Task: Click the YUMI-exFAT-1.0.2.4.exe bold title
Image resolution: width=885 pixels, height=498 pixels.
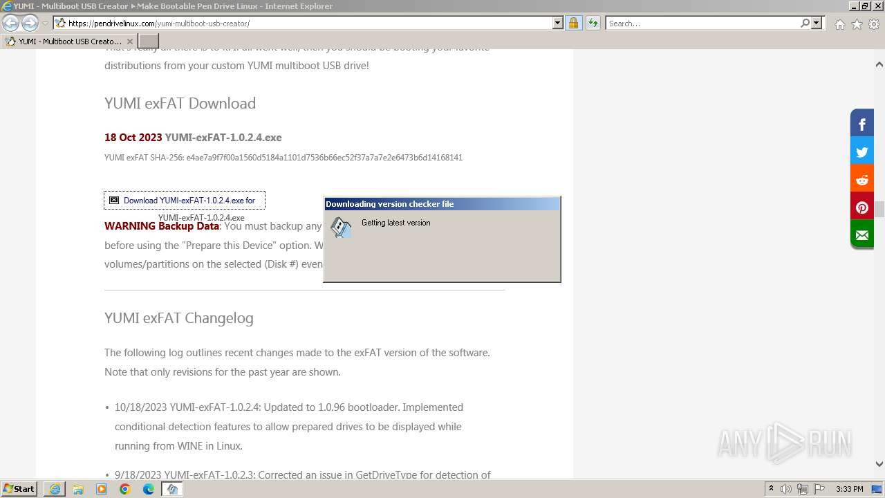Action: click(x=223, y=137)
